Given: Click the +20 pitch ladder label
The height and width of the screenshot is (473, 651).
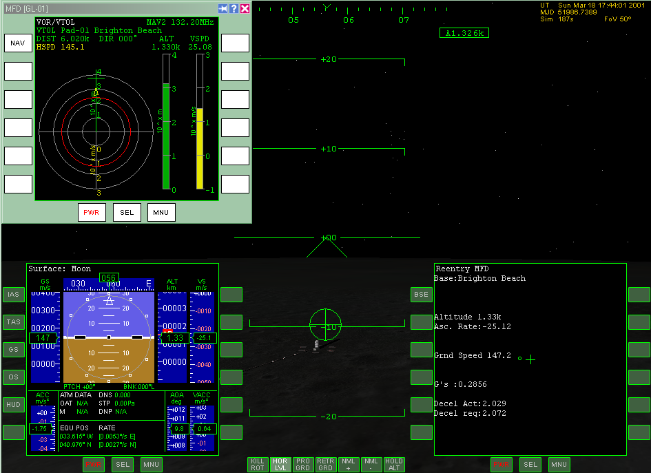Looking at the screenshot, I should [x=329, y=59].
